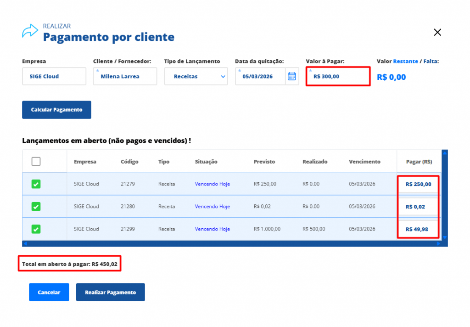The image size is (470, 327).
Task: Click the Restante link in value label
Action: click(405, 61)
